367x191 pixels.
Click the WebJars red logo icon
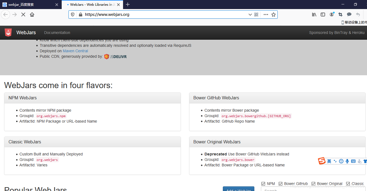[8, 33]
